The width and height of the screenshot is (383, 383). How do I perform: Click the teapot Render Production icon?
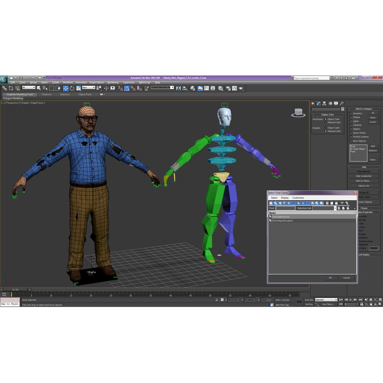(x=241, y=88)
